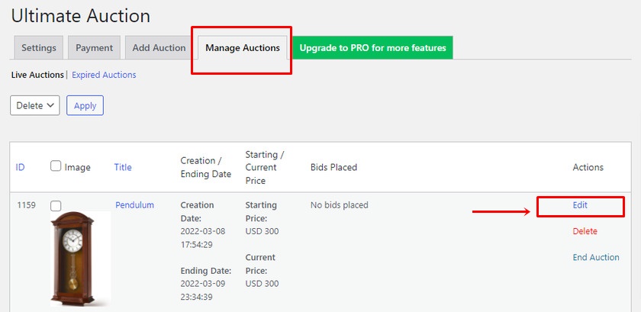Image resolution: width=641 pixels, height=312 pixels.
Task: Click Upgrade to PRO for more features
Action: [373, 48]
